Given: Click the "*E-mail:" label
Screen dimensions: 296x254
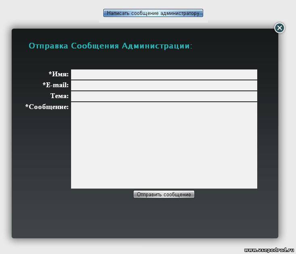Looking at the screenshot, I should [55, 85].
